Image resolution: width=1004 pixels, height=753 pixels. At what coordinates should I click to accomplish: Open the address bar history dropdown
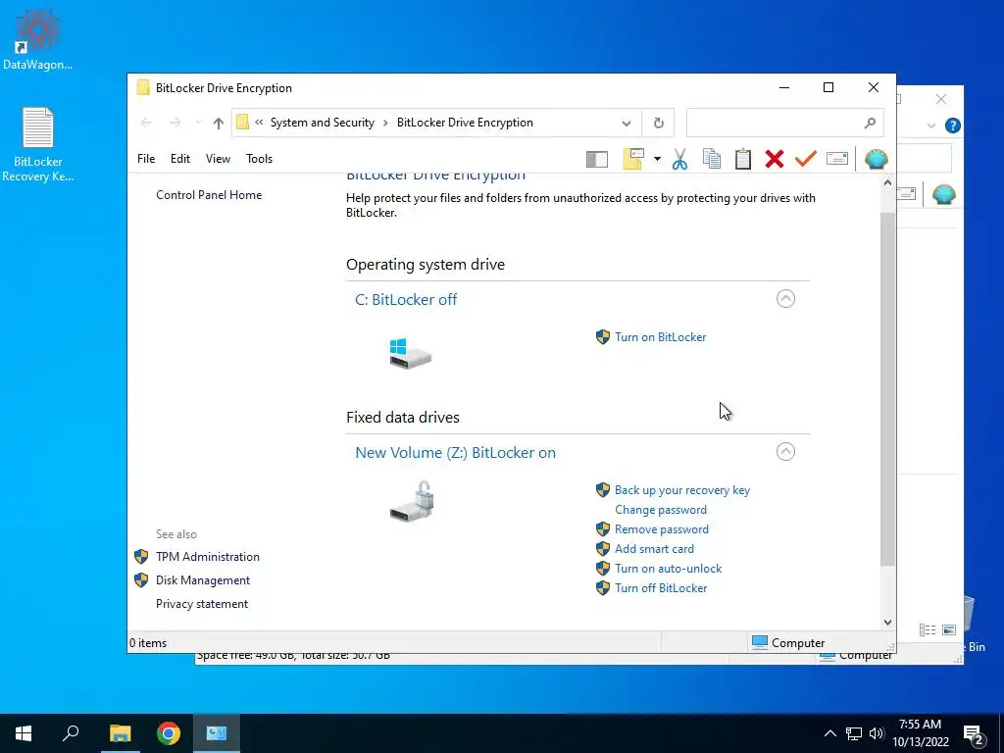(627, 123)
